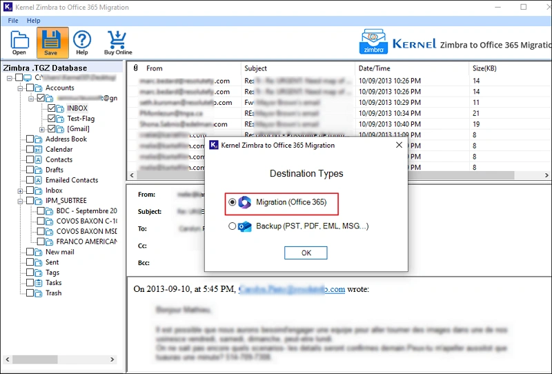Close the Destination Types dialog
Image resolution: width=552 pixels, height=374 pixels.
(399, 145)
